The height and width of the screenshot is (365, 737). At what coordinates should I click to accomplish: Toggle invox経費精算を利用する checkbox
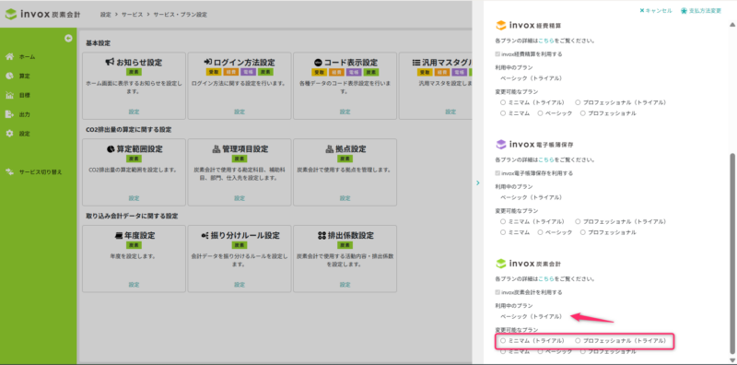[x=497, y=54]
